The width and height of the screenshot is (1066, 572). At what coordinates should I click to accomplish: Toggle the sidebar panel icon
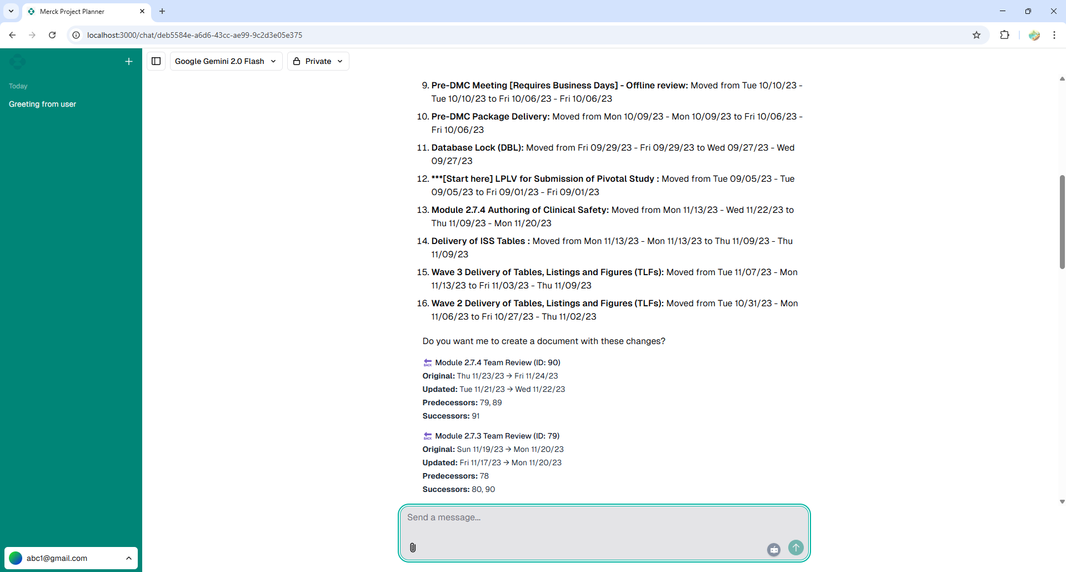[156, 61]
